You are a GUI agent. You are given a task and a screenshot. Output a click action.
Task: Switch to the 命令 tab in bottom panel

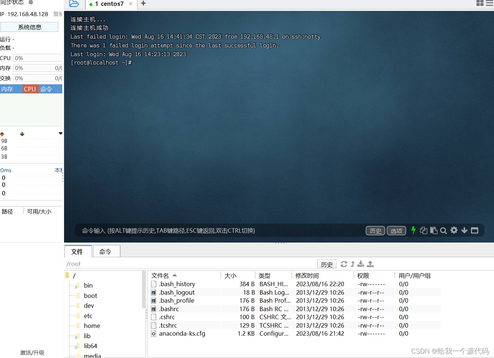click(106, 252)
